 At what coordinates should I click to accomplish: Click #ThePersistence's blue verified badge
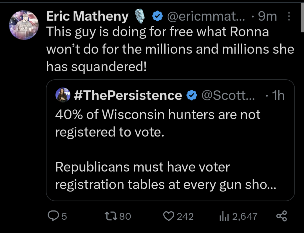192,95
